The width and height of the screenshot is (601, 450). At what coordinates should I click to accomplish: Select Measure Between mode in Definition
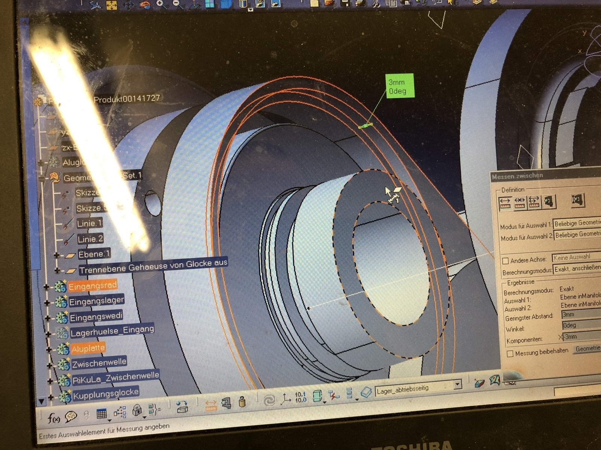[x=505, y=202]
